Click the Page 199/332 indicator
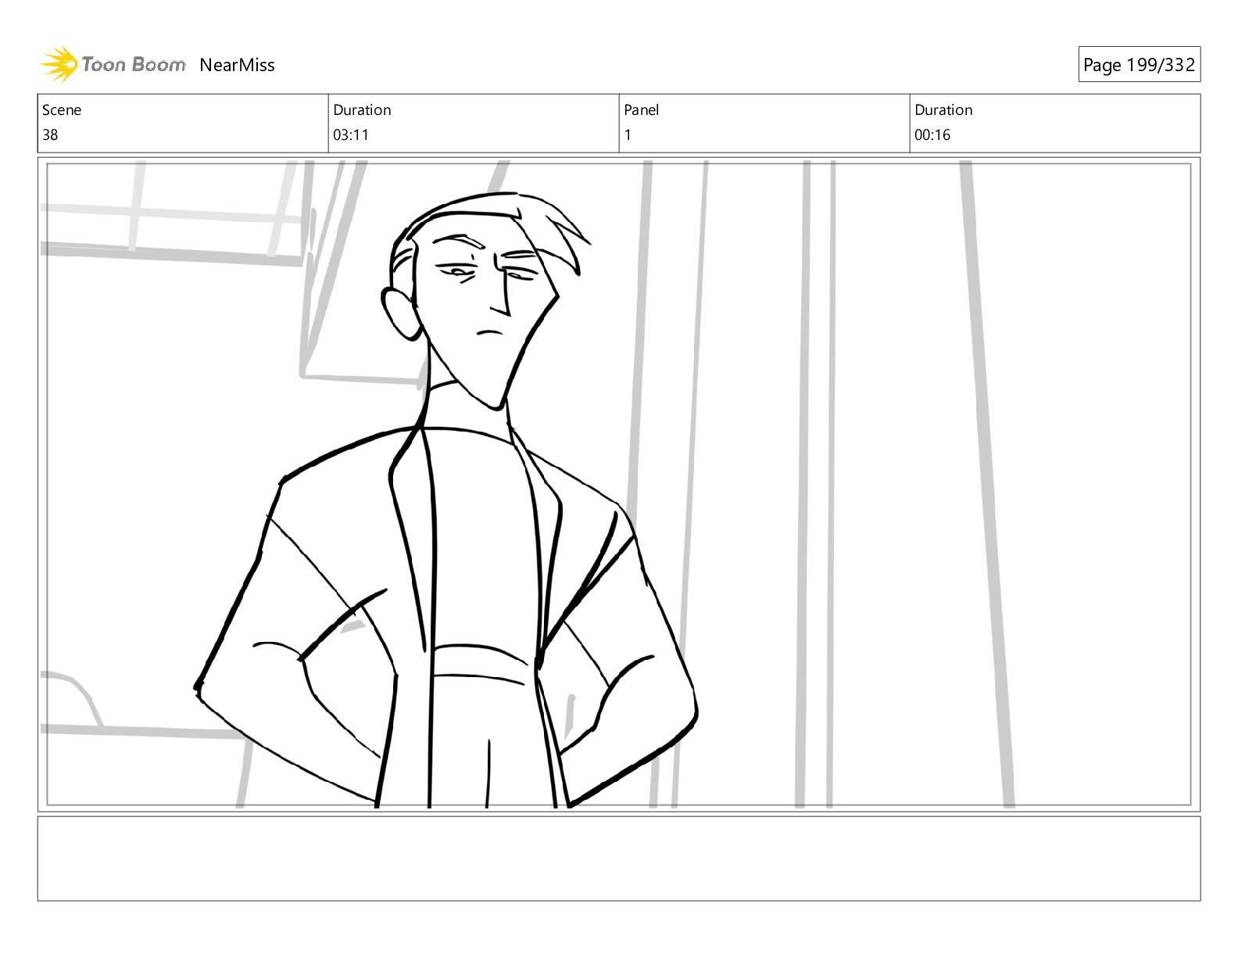 (x=1139, y=65)
